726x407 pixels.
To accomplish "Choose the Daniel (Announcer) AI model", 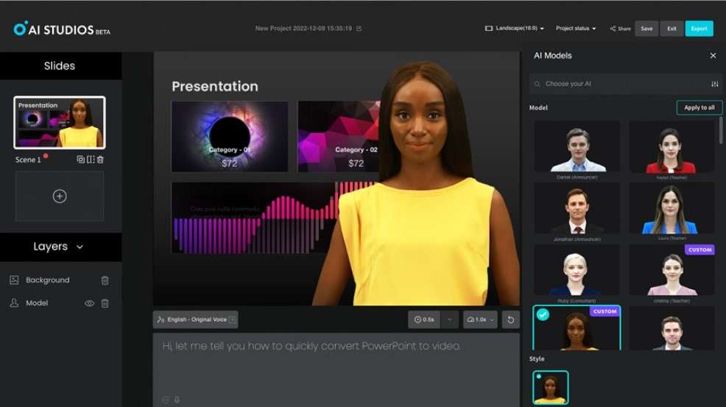I will [x=577, y=150].
